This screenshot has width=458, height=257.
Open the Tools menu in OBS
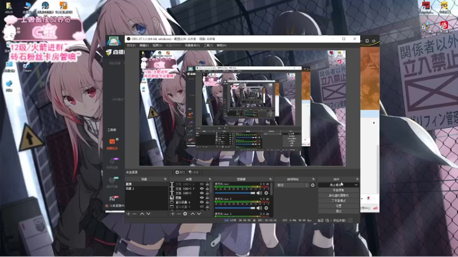(208, 46)
